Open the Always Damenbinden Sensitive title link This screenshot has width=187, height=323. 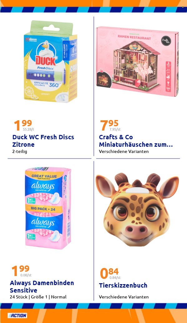pos(42,287)
